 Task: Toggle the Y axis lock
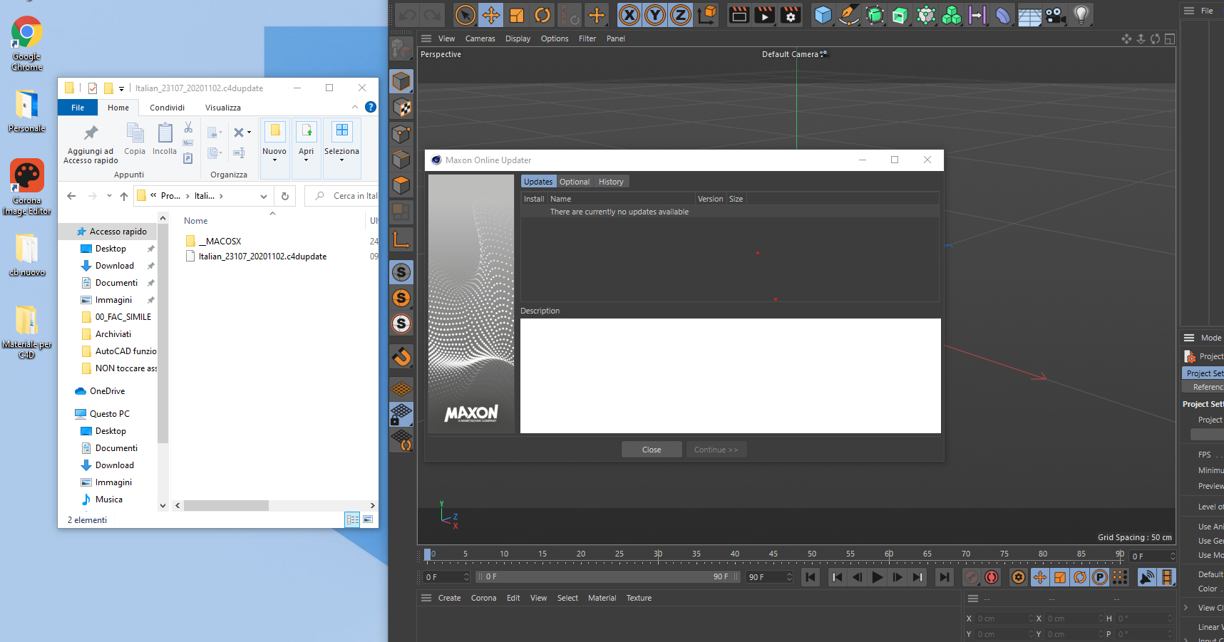point(655,15)
